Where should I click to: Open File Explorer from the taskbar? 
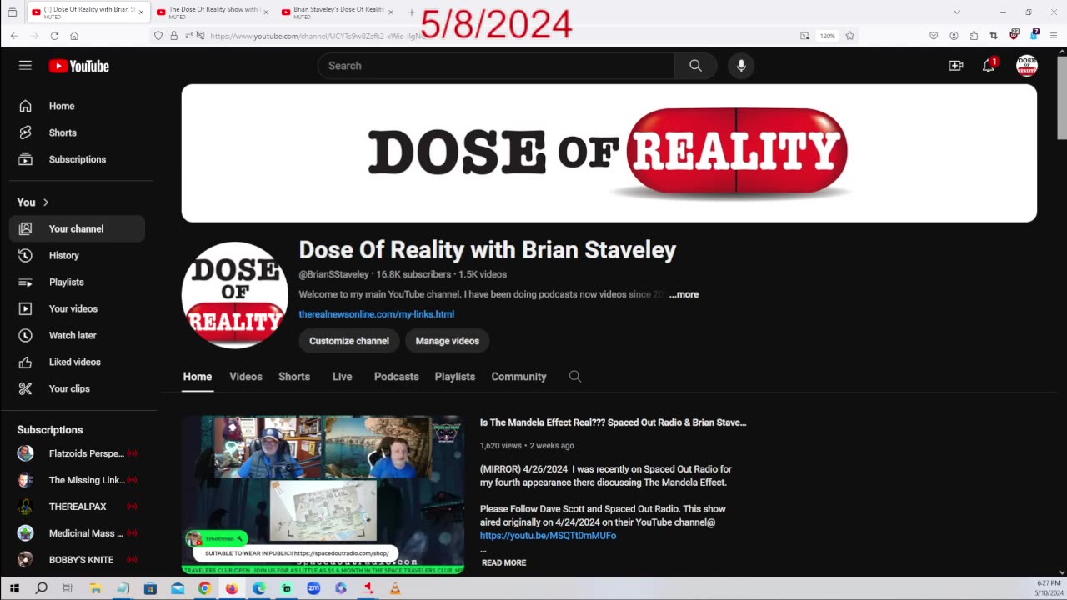point(96,588)
